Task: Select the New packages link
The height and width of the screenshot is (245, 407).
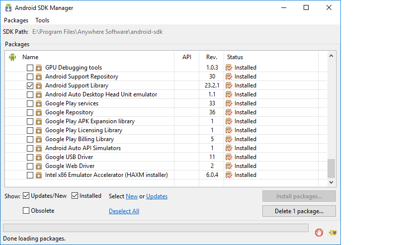Action: 132,196
